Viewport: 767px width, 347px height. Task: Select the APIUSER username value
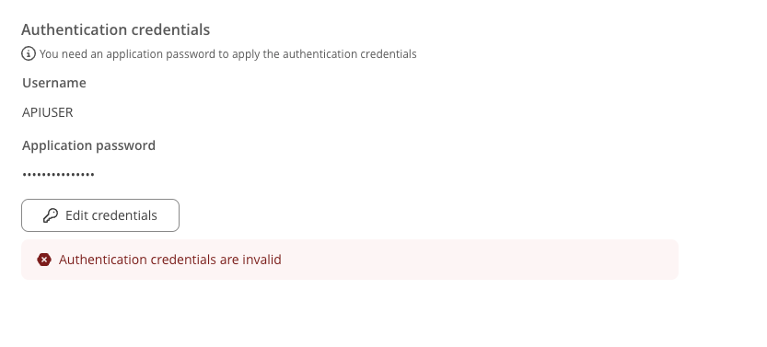tap(48, 112)
